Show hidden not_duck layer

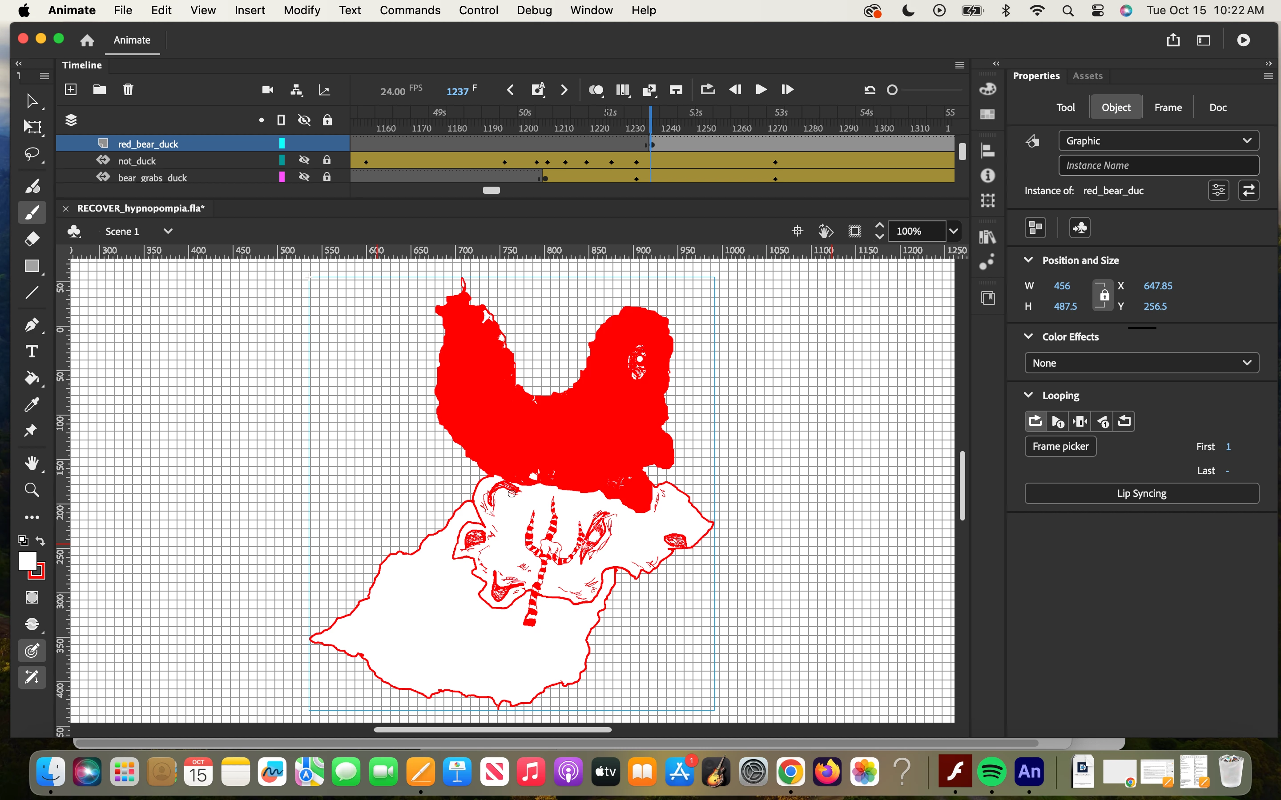304,160
